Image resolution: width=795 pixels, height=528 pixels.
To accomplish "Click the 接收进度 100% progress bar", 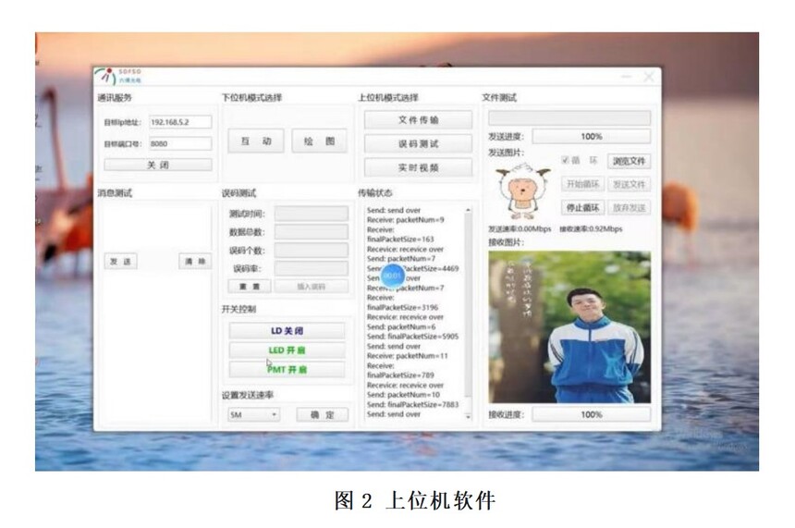I will tap(592, 414).
